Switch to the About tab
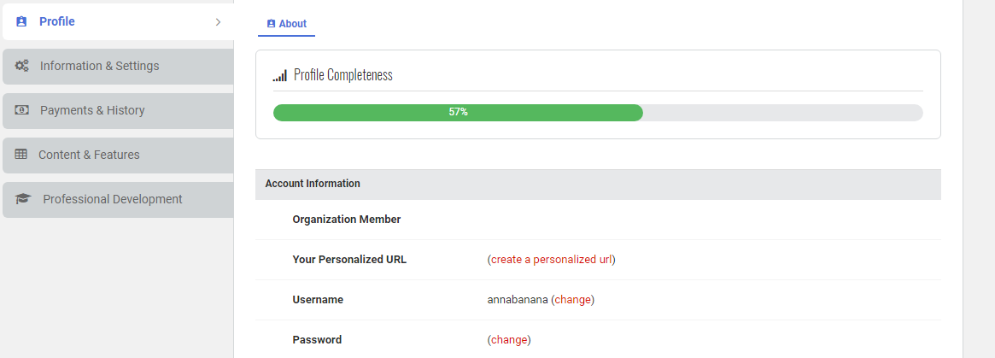This screenshot has width=995, height=358. [x=292, y=24]
